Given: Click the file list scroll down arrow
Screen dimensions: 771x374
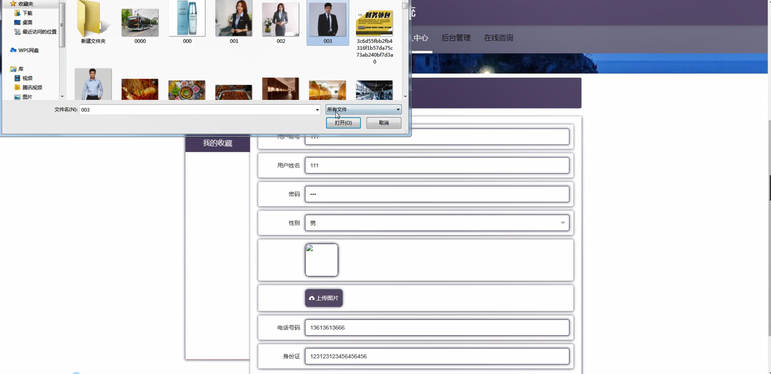Looking at the screenshot, I should coord(406,97).
